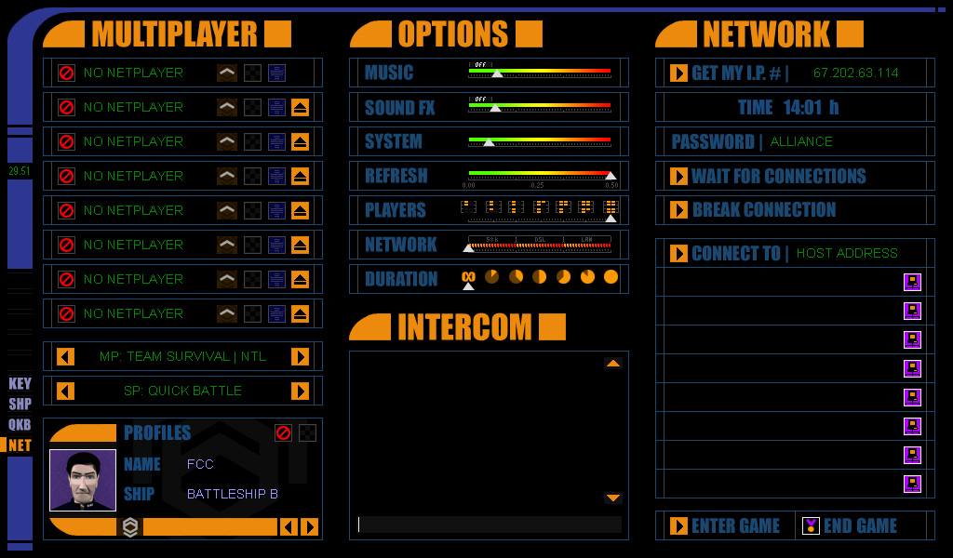Click the medal icon beside End Game
The height and width of the screenshot is (558, 953).
coord(811,525)
